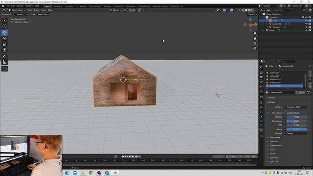Switch to the Modeling workspace tab
The image size is (313, 176).
(x=58, y=6)
